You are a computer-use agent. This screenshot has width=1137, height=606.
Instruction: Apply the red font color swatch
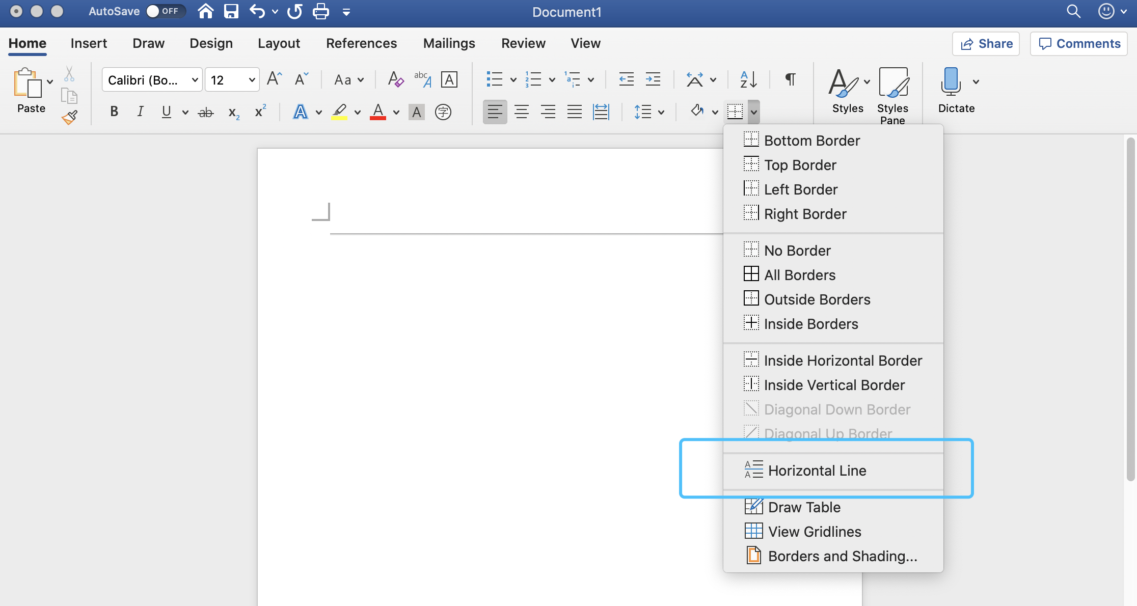click(x=378, y=112)
